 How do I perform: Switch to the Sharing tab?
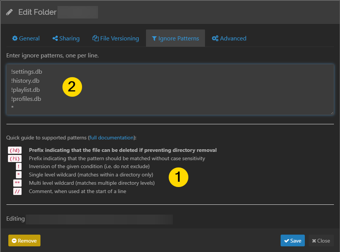coord(66,39)
